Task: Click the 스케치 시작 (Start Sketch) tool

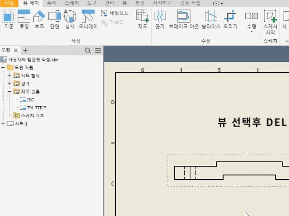Action: (x=270, y=22)
